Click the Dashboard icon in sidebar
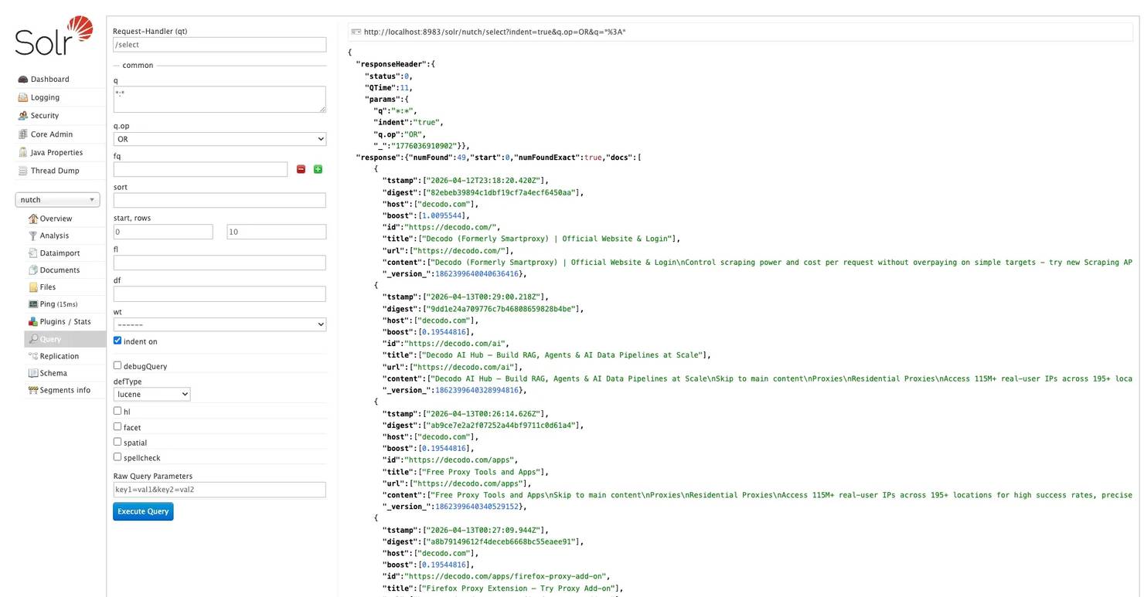Viewport: 1144px width, 597px height. pyautogui.click(x=23, y=80)
